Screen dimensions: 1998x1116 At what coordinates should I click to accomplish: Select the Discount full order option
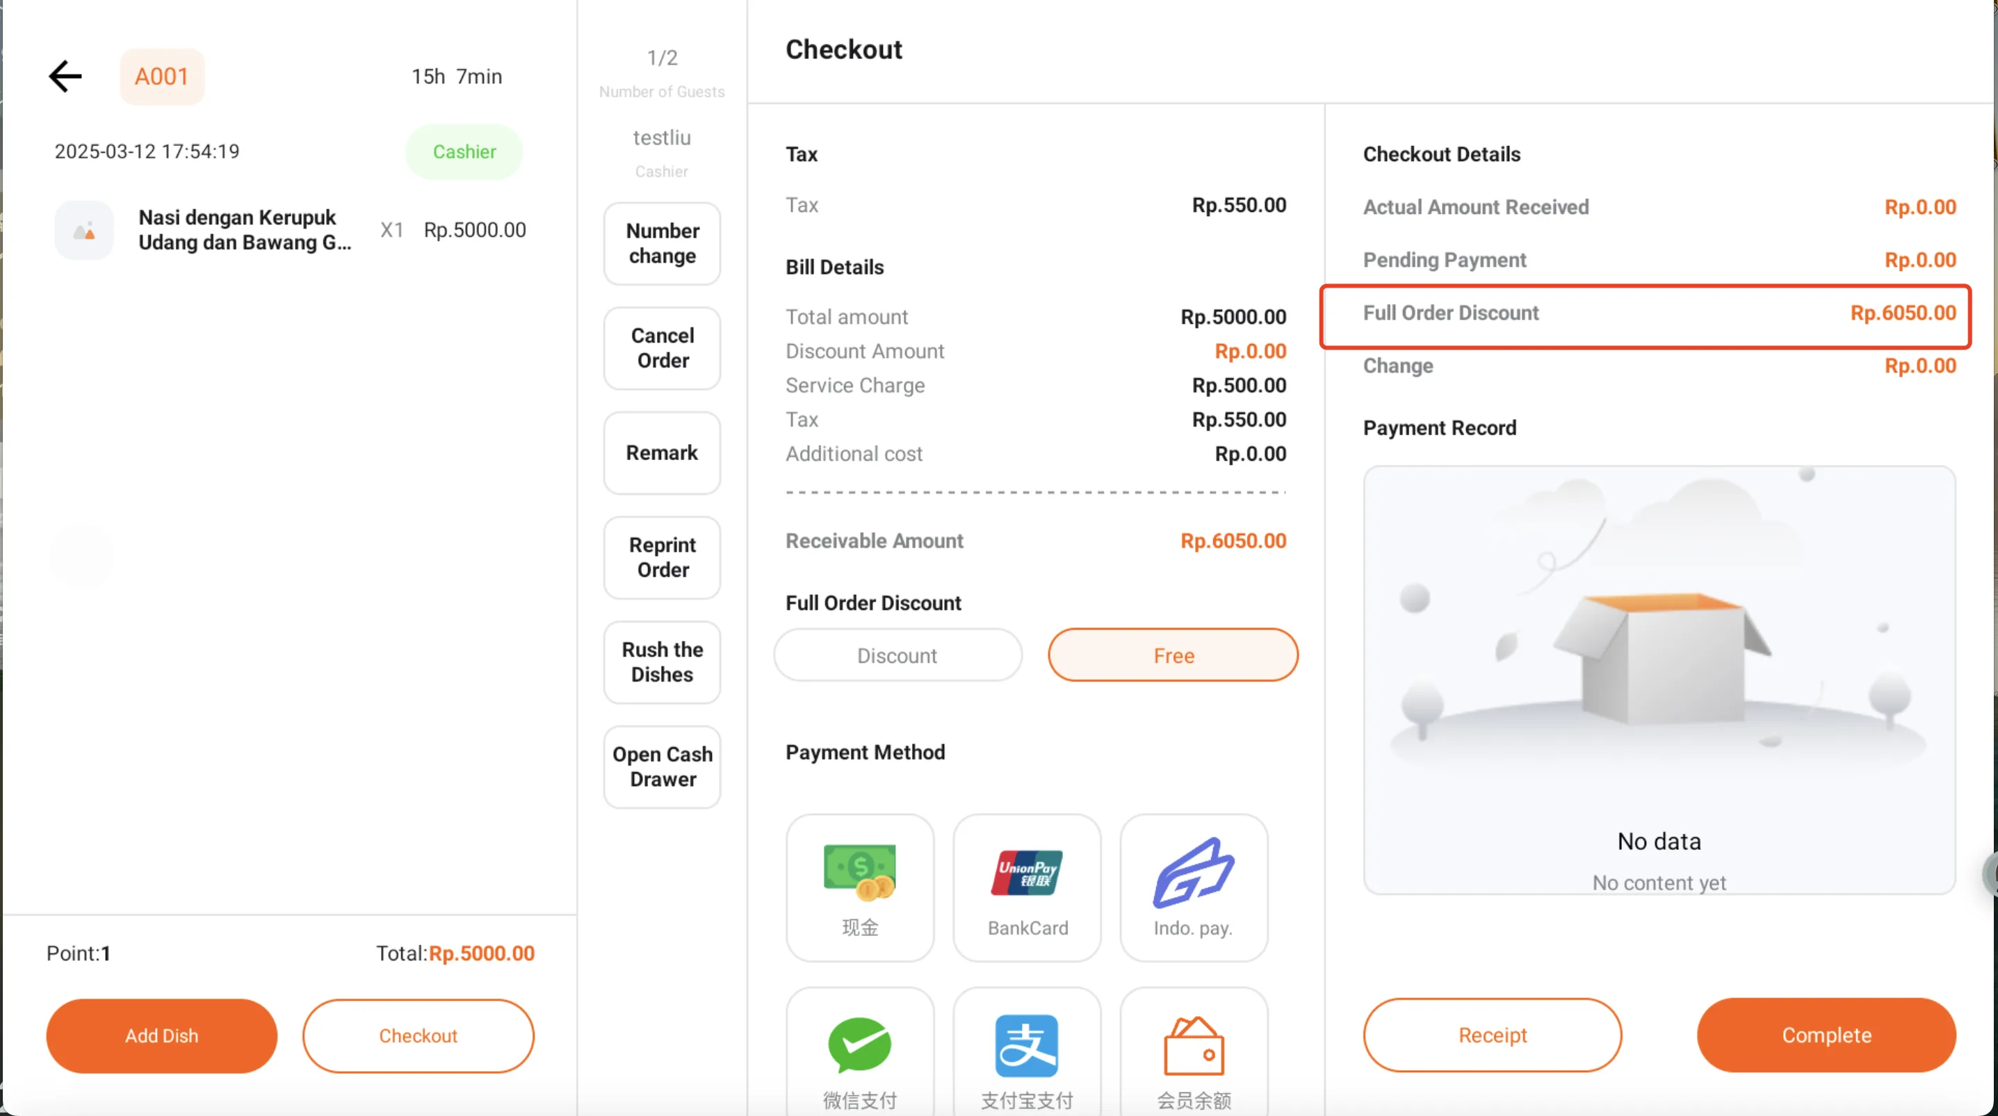click(898, 655)
